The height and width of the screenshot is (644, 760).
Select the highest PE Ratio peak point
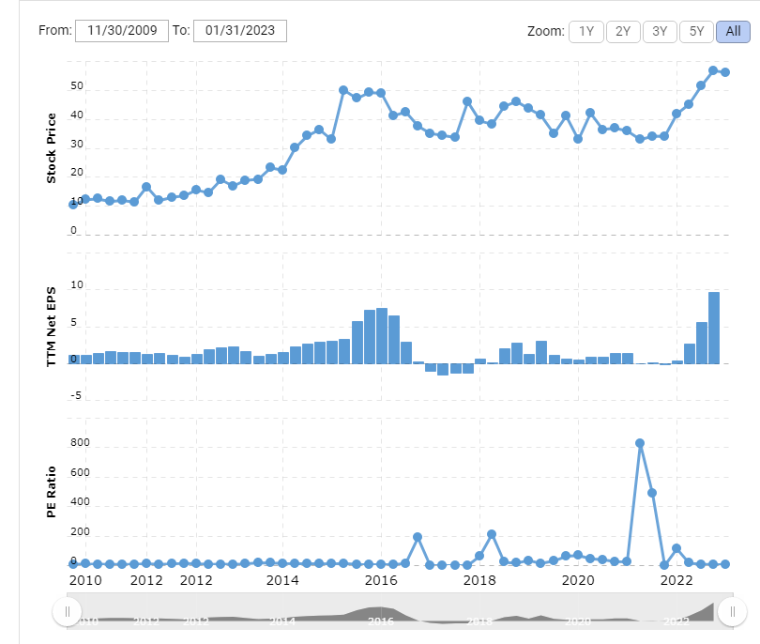coord(640,443)
